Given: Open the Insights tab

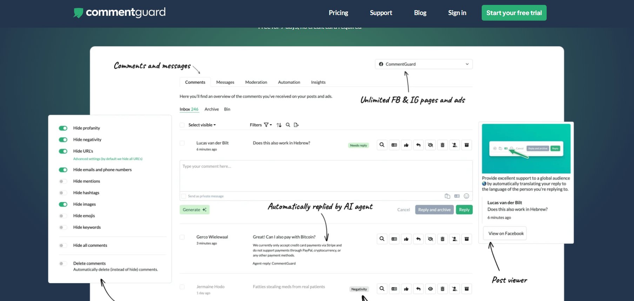Looking at the screenshot, I should pyautogui.click(x=318, y=82).
